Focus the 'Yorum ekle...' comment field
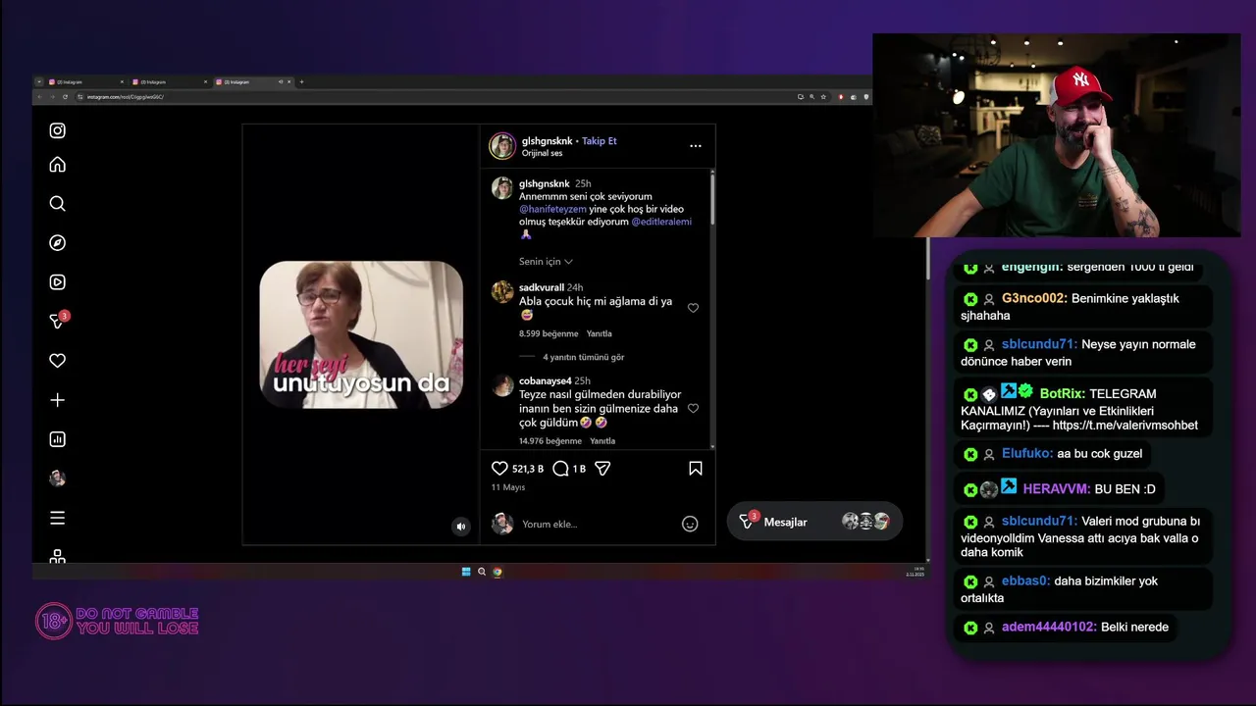The width and height of the screenshot is (1256, 706). (x=599, y=524)
